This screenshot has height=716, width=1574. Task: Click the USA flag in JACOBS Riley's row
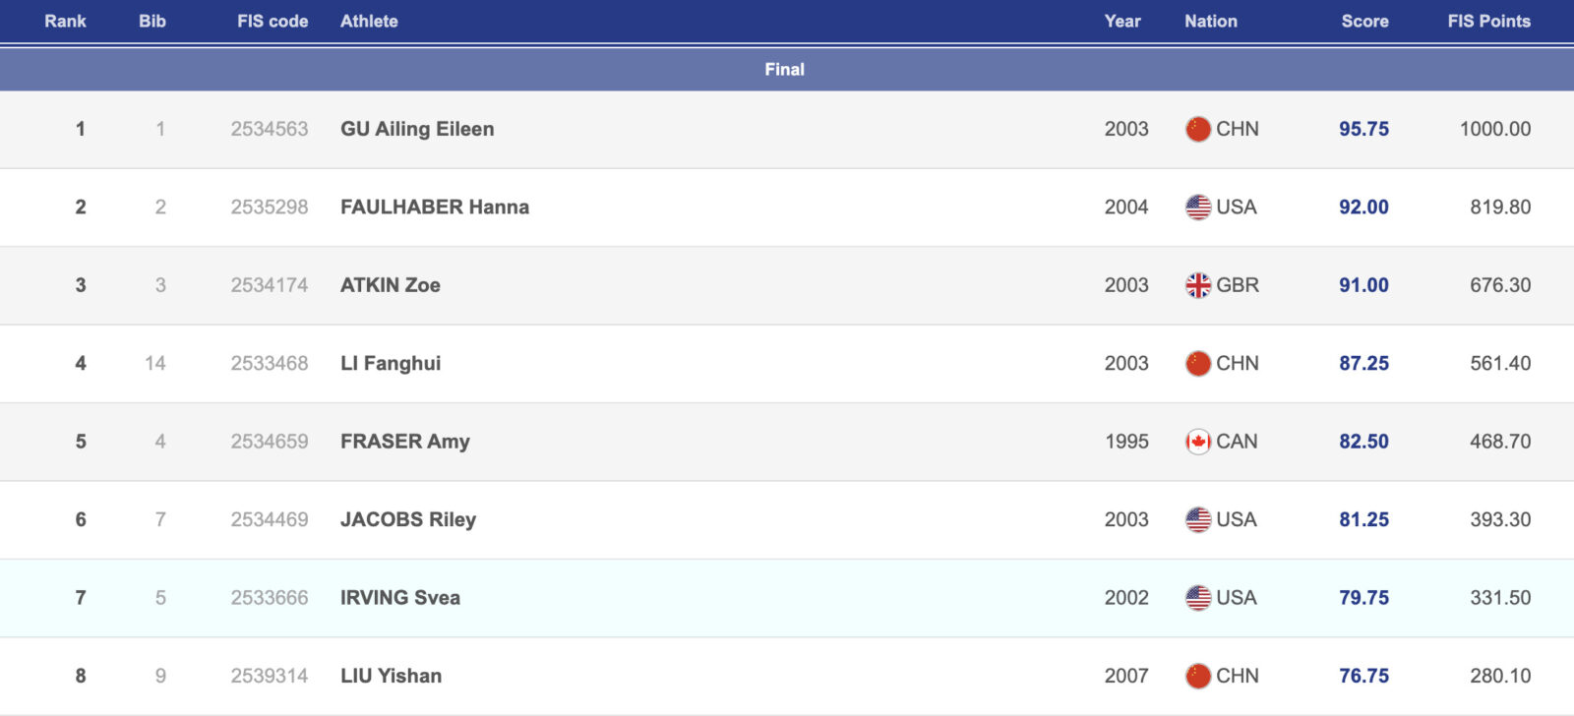click(x=1197, y=519)
